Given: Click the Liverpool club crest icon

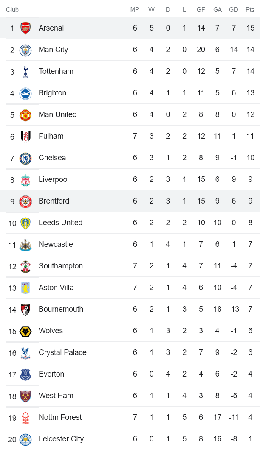Looking at the screenshot, I should tap(25, 179).
